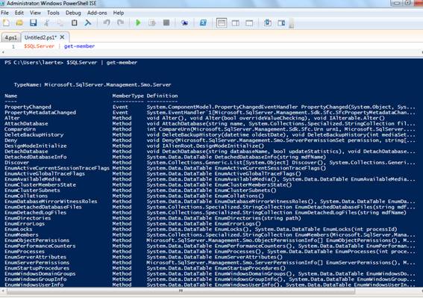The image size is (423, 298).
Task: Create a new script with the New icon
Action: tap(6, 22)
